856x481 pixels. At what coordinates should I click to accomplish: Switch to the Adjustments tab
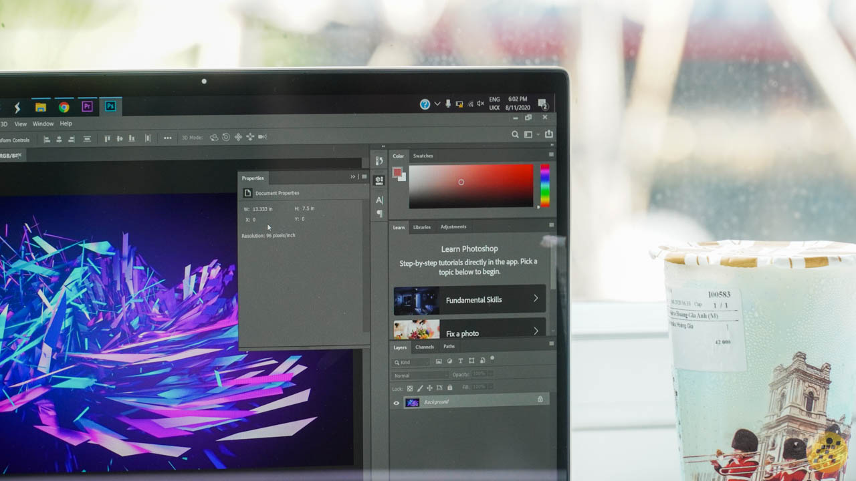tap(453, 226)
